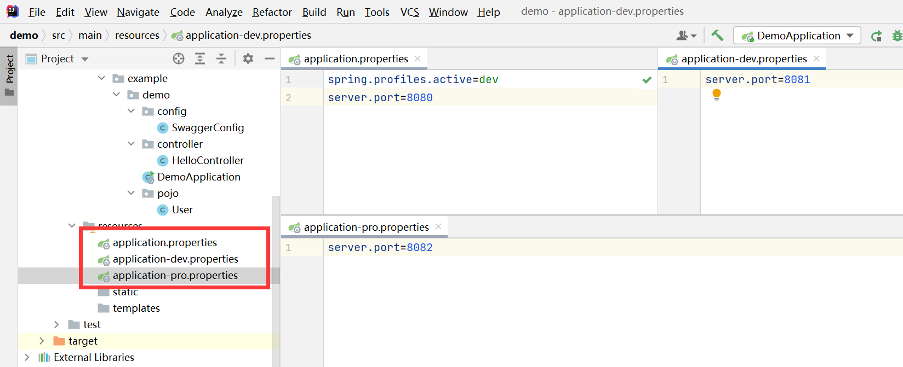Expand the test folder

56,324
